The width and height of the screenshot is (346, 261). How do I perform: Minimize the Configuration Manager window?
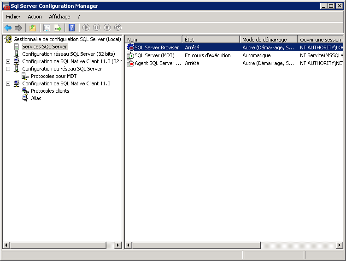(x=324, y=6)
